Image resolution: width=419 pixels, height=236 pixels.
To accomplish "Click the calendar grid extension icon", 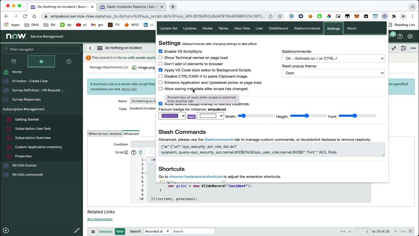I will click(375, 16).
